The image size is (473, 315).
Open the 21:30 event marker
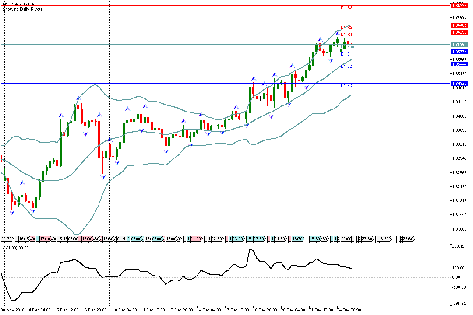281,239
